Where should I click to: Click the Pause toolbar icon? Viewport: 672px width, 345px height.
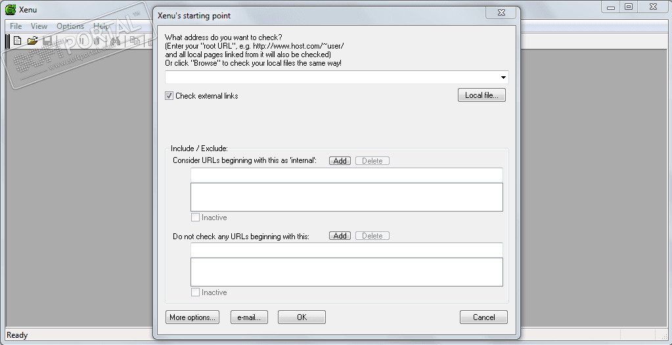[x=82, y=41]
